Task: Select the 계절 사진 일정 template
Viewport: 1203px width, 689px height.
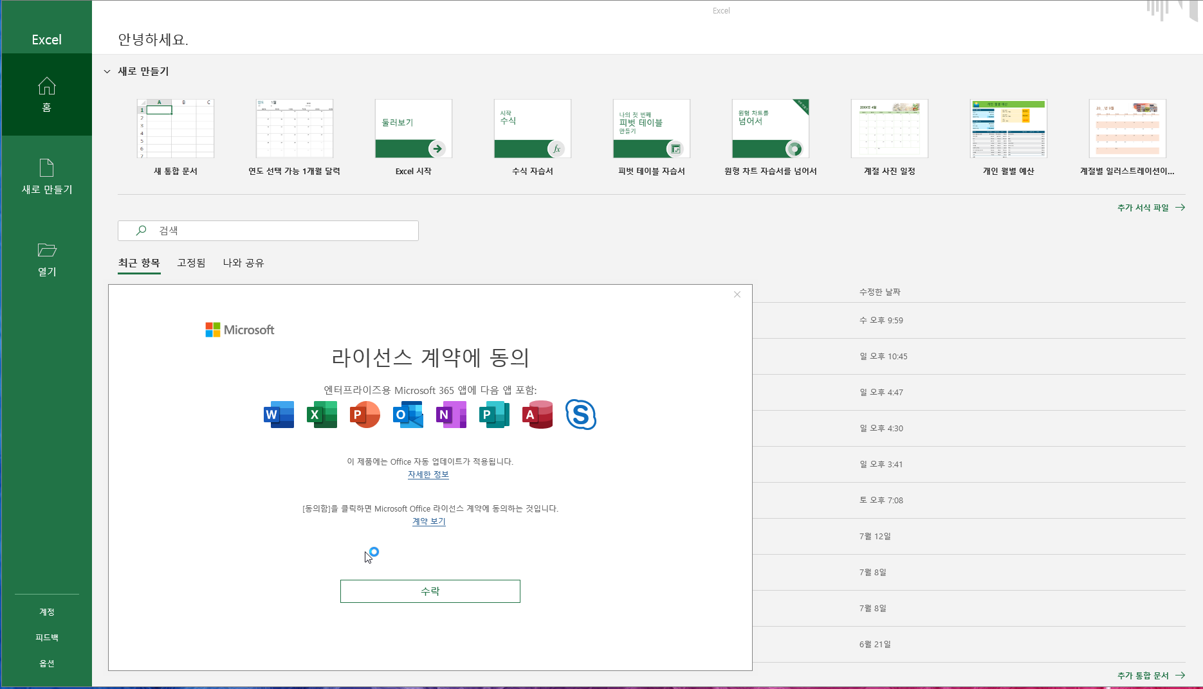Action: pyautogui.click(x=890, y=138)
